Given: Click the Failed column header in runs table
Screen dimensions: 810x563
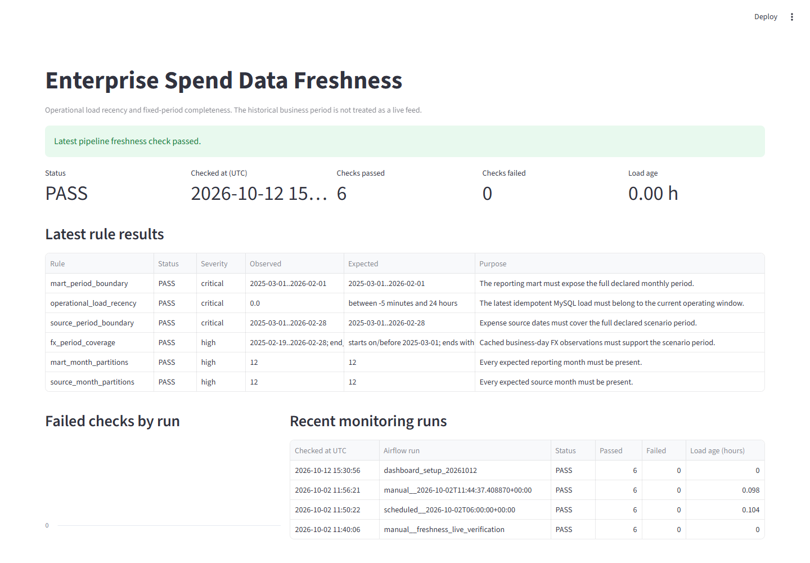Looking at the screenshot, I should [x=664, y=450].
